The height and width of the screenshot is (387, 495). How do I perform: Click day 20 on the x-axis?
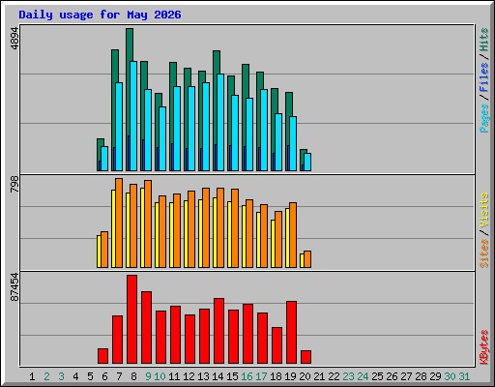(x=305, y=376)
